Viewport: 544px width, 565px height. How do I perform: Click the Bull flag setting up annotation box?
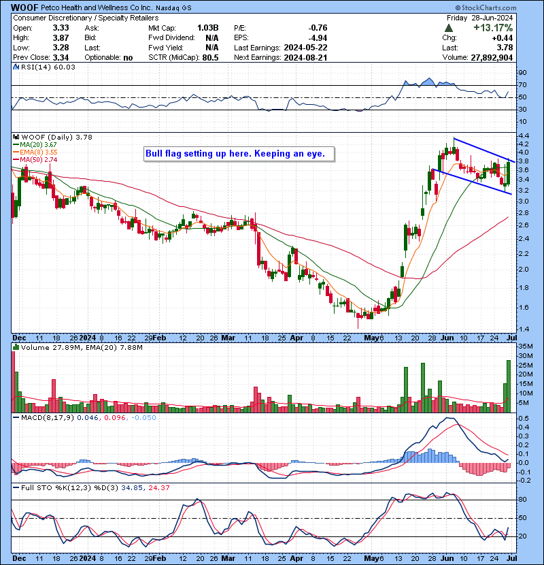(239, 154)
